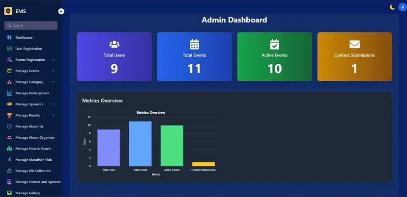Screen dimensions: 407x197
Task: Click the User Registration icon
Action: point(9,49)
